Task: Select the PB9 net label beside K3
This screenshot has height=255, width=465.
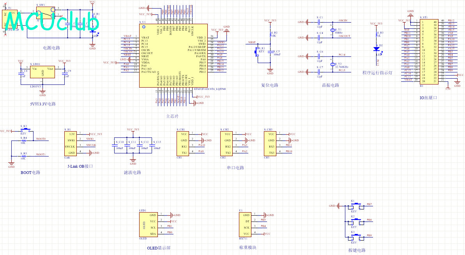Action: [x=369, y=236]
